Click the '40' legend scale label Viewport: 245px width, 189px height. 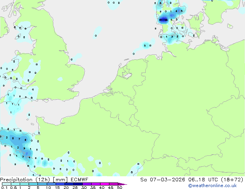pyautogui.click(x=102, y=187)
